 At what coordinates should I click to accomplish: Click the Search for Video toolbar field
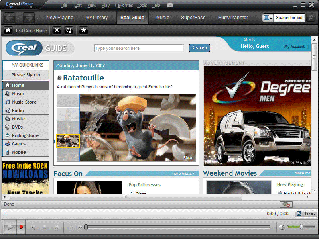click(289, 18)
